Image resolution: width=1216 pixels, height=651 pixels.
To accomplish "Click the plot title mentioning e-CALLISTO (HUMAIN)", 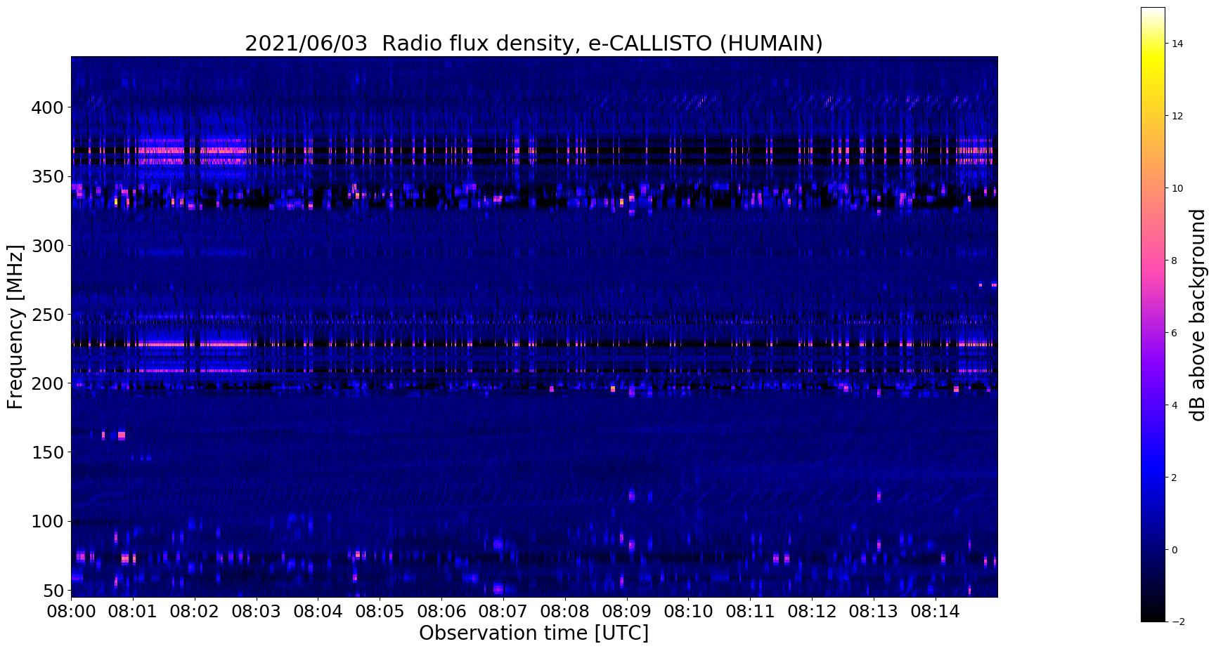I will 533,44.
